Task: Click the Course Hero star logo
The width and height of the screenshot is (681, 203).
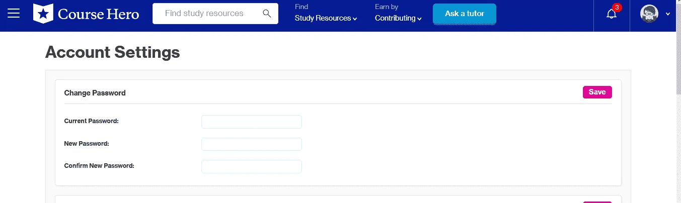Action: tap(43, 14)
